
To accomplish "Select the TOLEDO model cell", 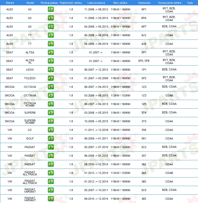I will pos(30,78).
